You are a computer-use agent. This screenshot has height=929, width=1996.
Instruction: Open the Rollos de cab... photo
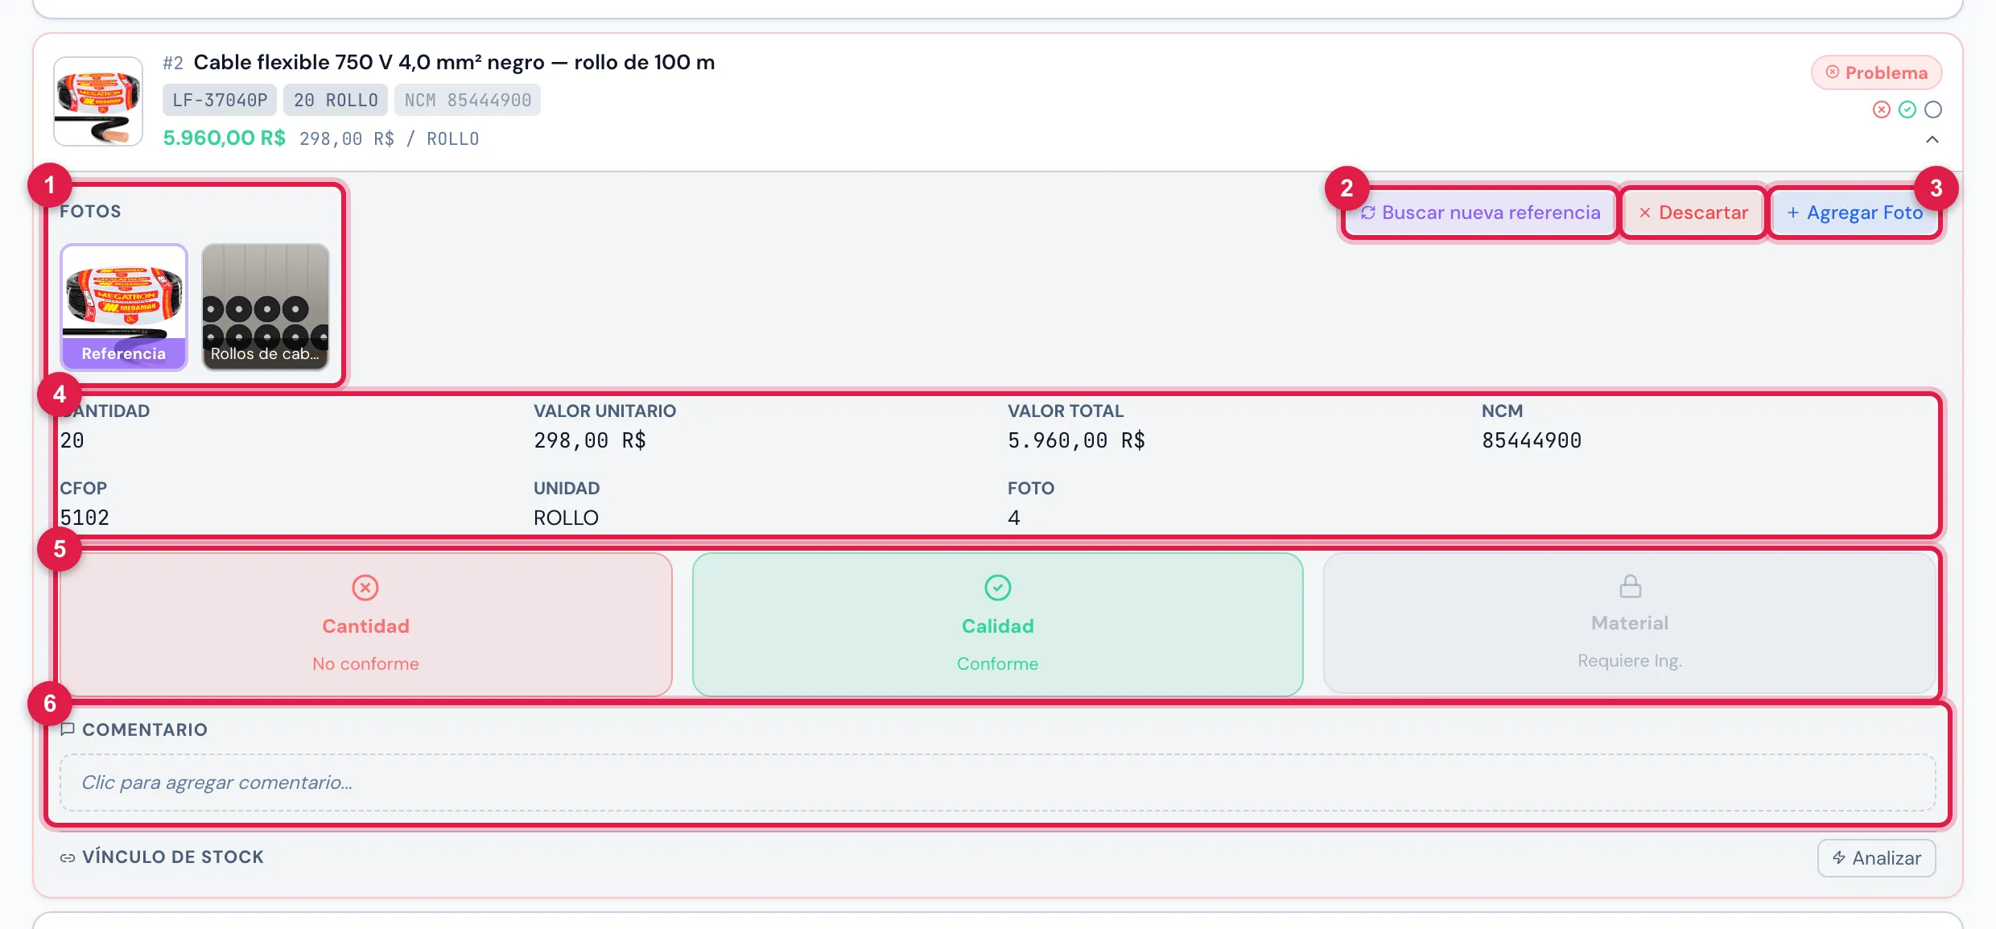(266, 308)
